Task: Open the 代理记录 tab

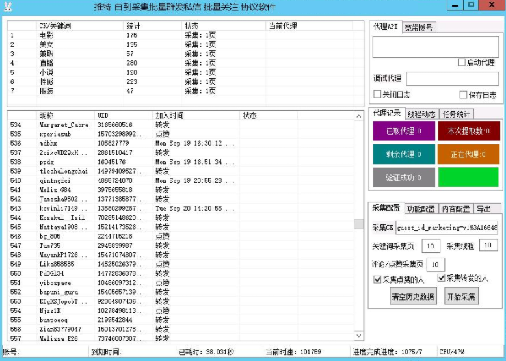Action: pyautogui.click(x=386, y=113)
